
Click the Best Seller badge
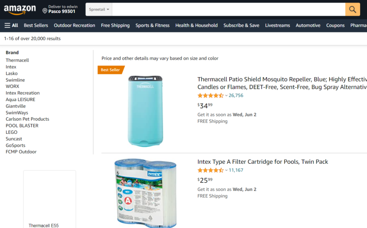point(111,70)
